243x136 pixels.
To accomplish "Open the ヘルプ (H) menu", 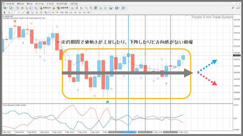I will click(74, 4).
